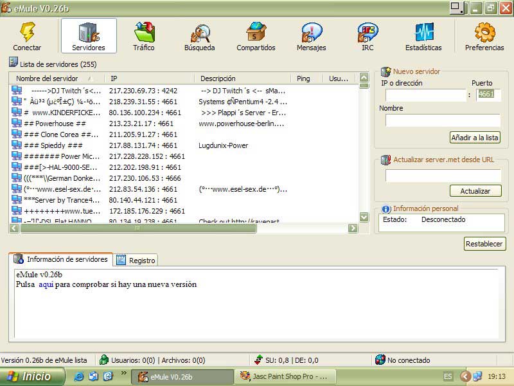The image size is (514, 386).
Task: Switch to the Registro tab
Action: click(x=136, y=261)
